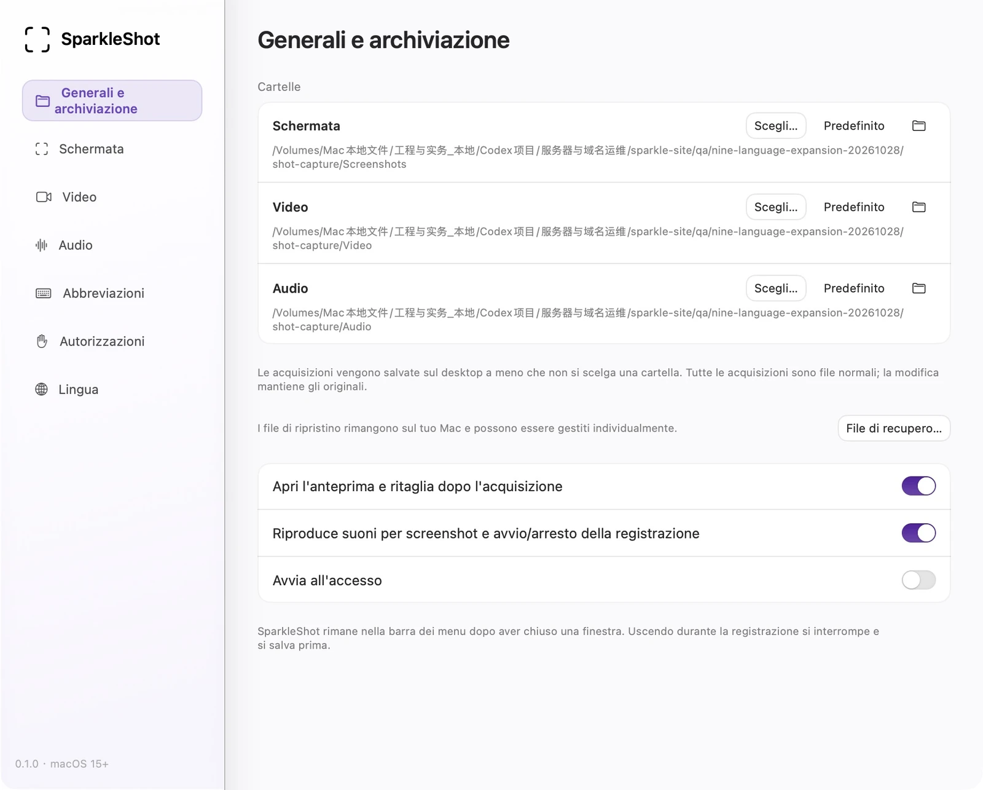Viewport: 983px width, 790px height.
Task: Click the capture-frame icon beside Schermata in sidebar
Action: coord(41,149)
